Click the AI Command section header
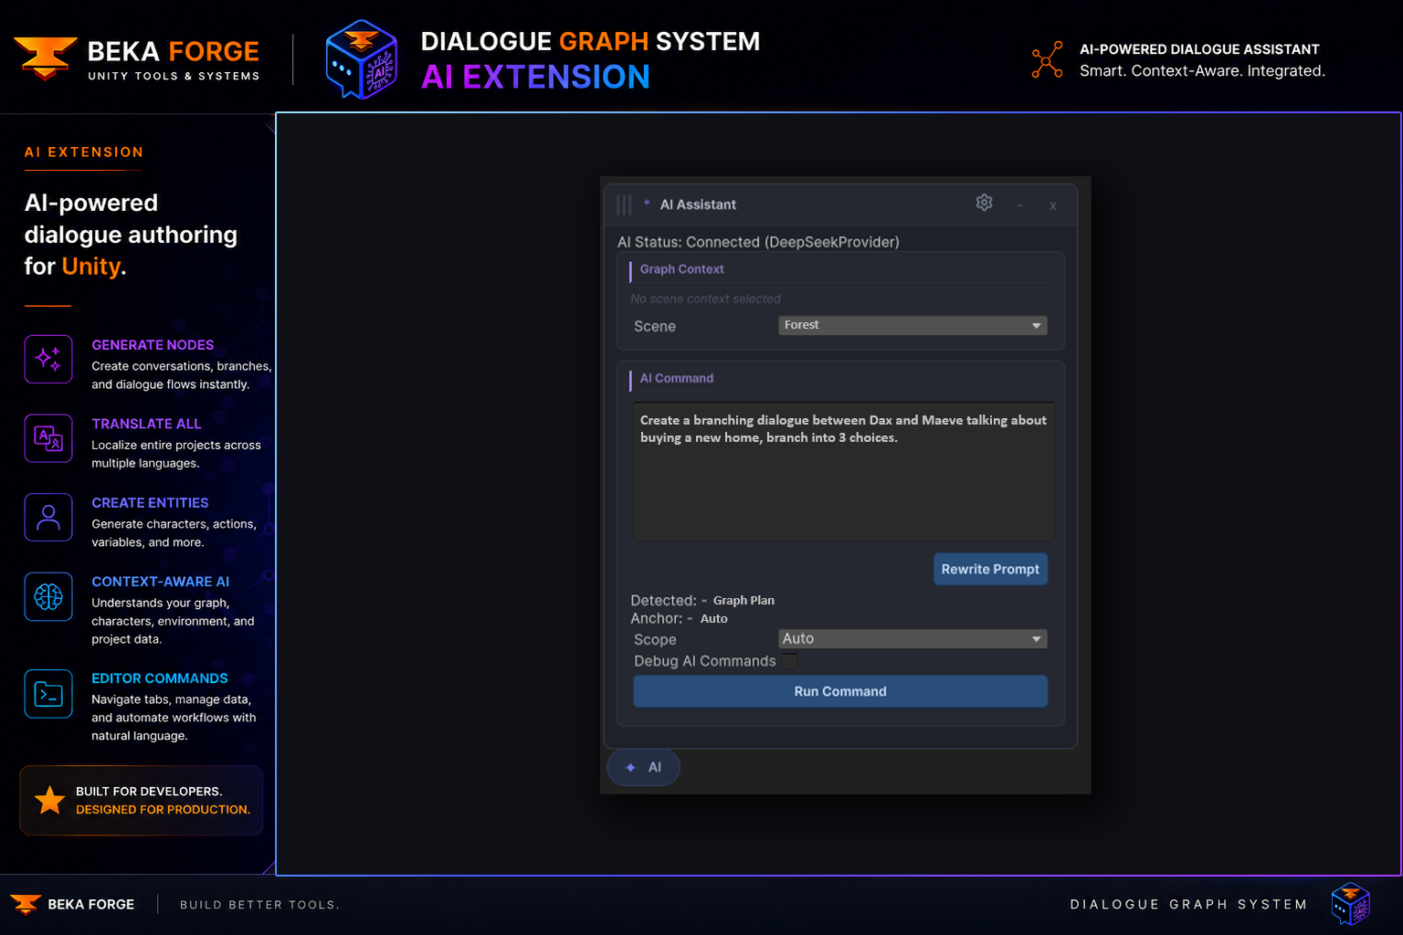The width and height of the screenshot is (1403, 935). [677, 378]
